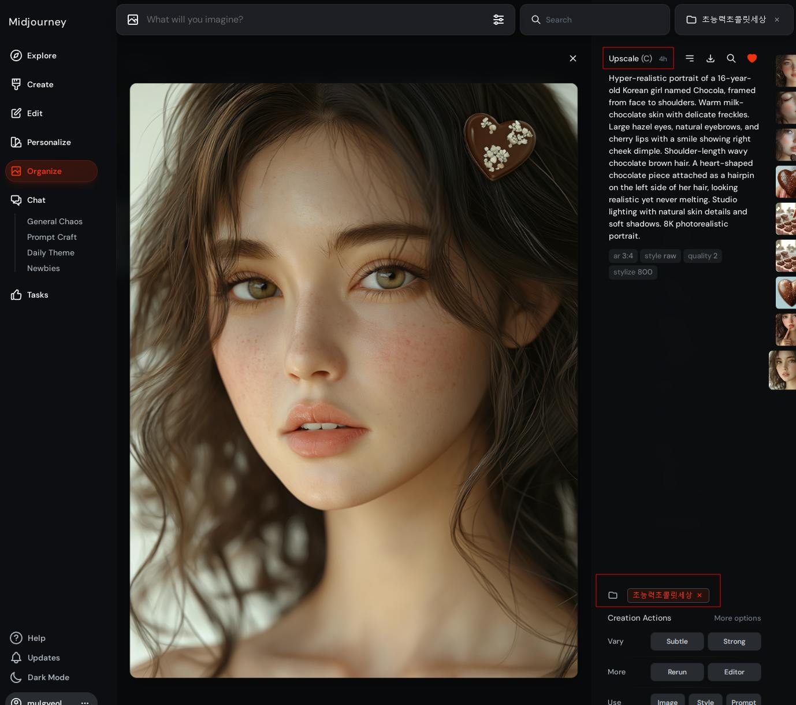This screenshot has width=796, height=705.
Task: Open the General Chaos chat room
Action: click(55, 221)
